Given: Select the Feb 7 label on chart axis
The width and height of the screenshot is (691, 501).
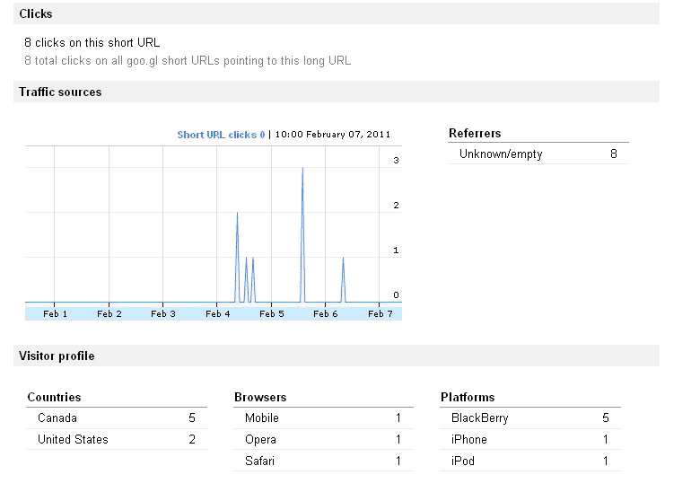Looking at the screenshot, I should click(380, 313).
